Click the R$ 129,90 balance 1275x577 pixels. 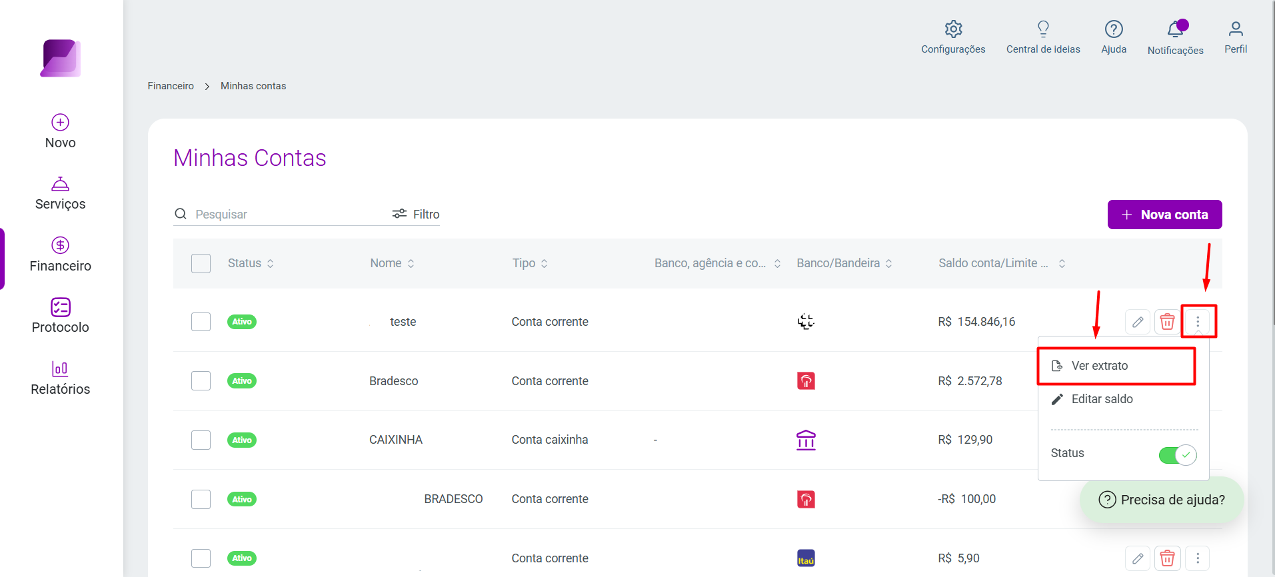[965, 440]
